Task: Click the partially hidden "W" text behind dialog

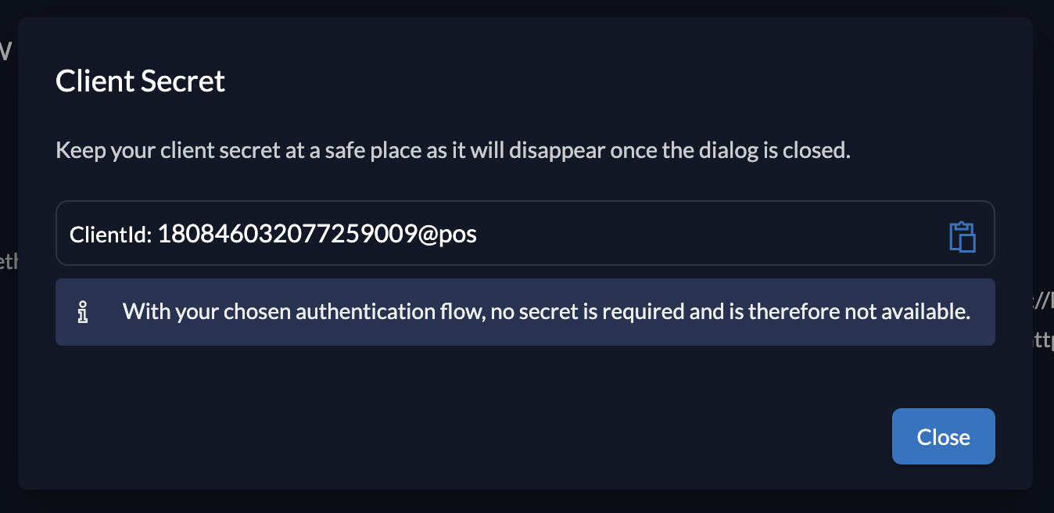Action: click(x=5, y=52)
